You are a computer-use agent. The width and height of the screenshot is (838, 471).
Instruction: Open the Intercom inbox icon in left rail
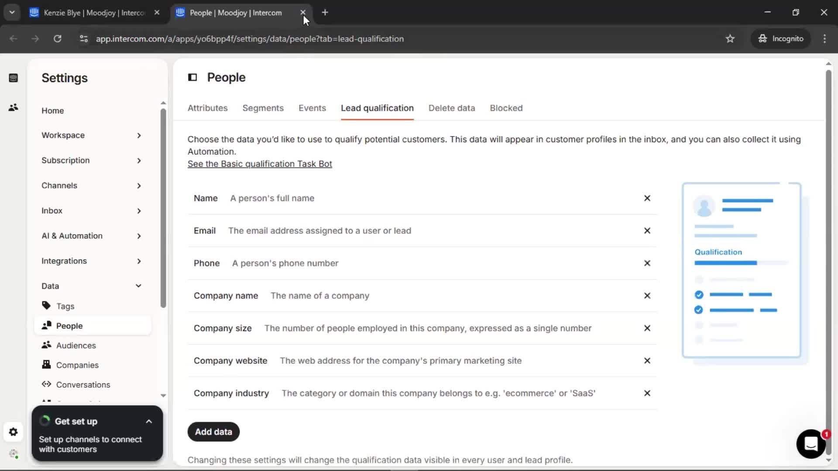13,78
